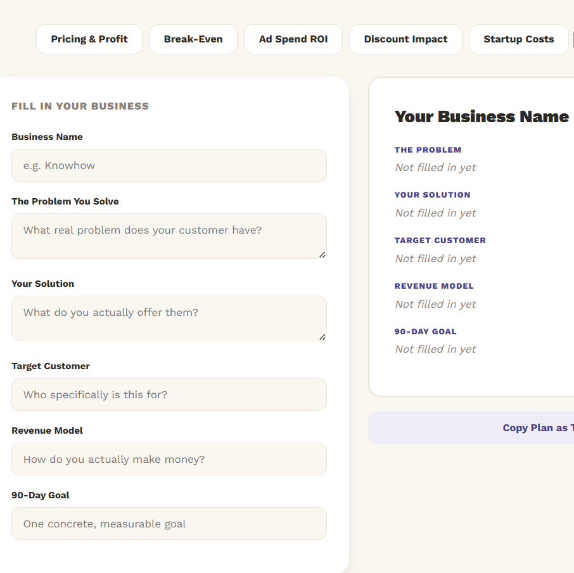Click the 'Revenue Model' form label
Screen dimensions: 574x573
[48, 431]
